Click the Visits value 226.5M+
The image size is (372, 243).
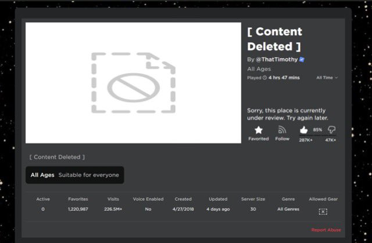coord(113,209)
